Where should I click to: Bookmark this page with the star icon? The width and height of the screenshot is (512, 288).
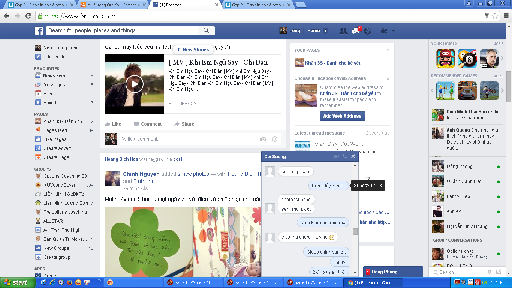point(495,16)
